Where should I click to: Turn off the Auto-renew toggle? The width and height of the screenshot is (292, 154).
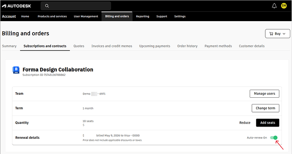tap(274, 137)
